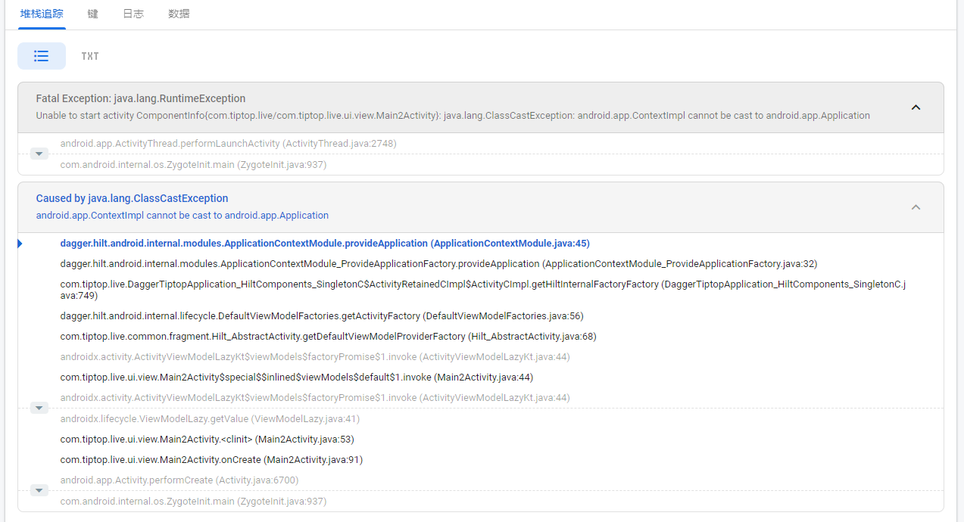
Task: Expand hidden frames below Activity.performCreate
Action: 39,490
